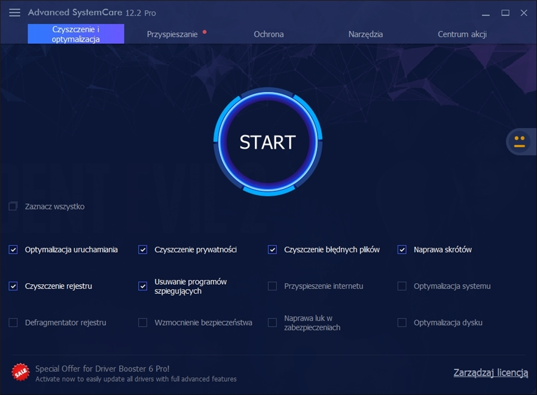Enable Przyspieszenie internetu
This screenshot has height=395, width=537.
272,286
